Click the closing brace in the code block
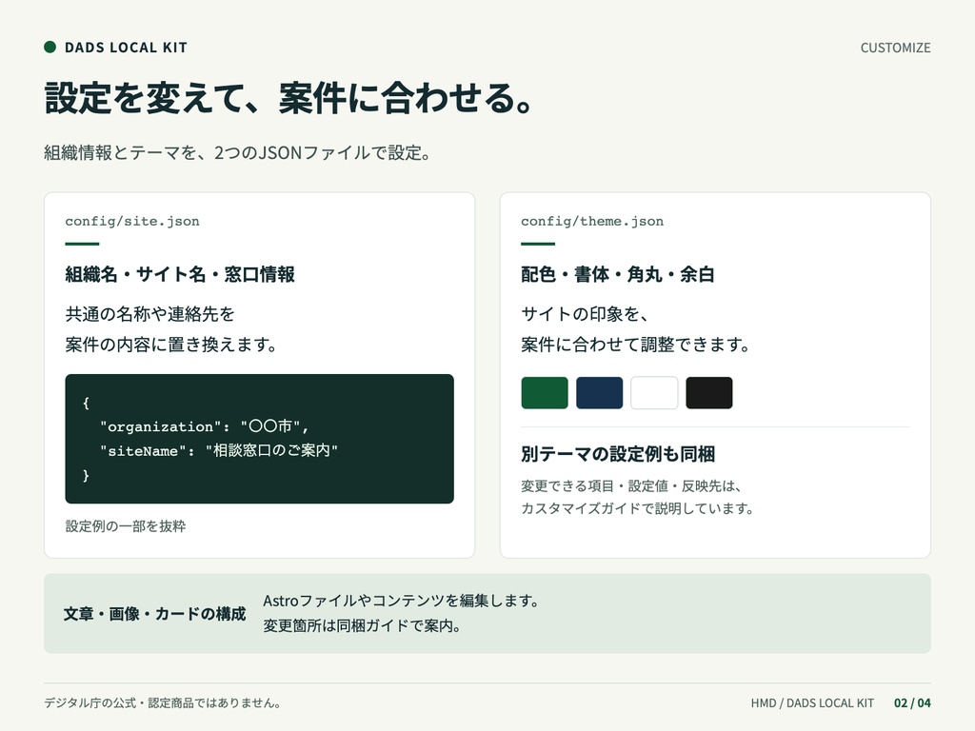 (x=86, y=476)
